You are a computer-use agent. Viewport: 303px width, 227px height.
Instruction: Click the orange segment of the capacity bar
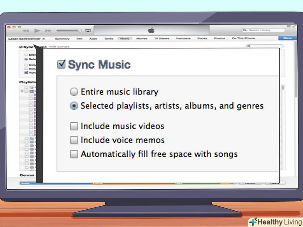coord(133,183)
